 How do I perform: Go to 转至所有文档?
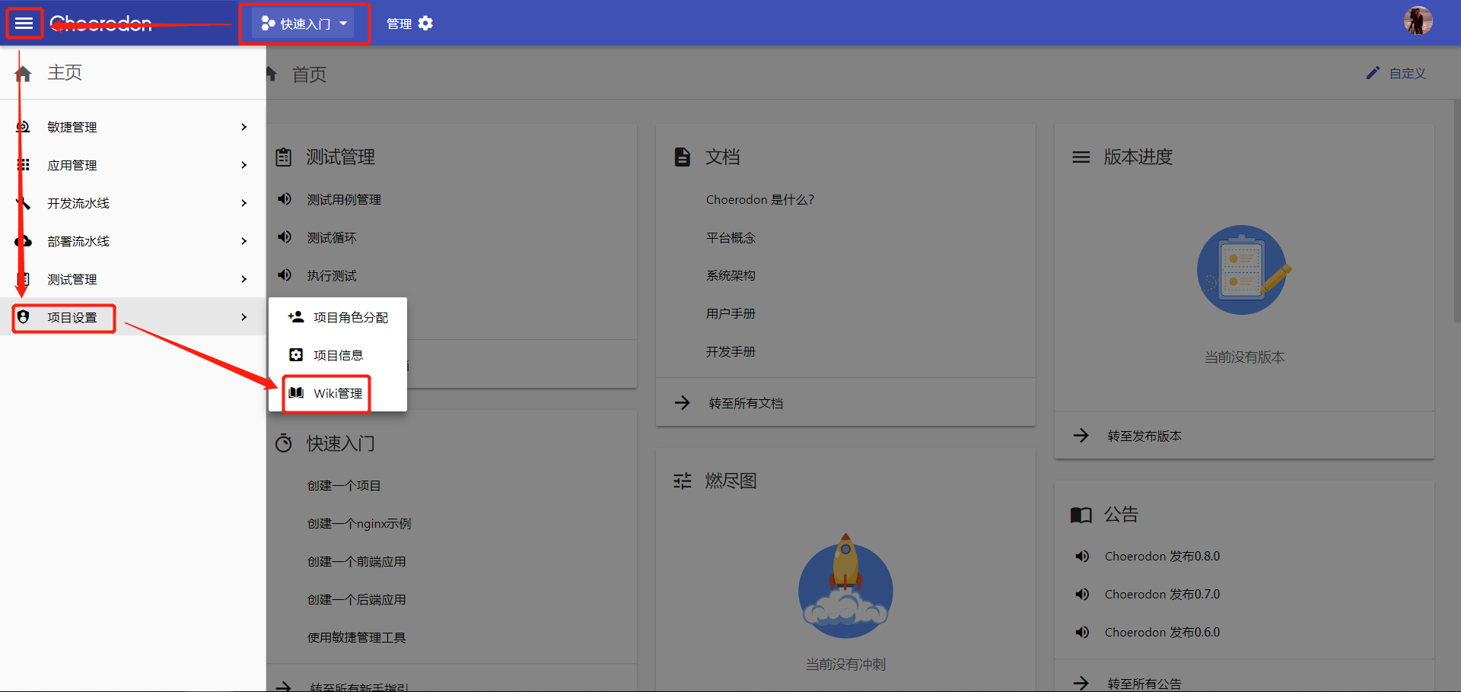point(746,403)
